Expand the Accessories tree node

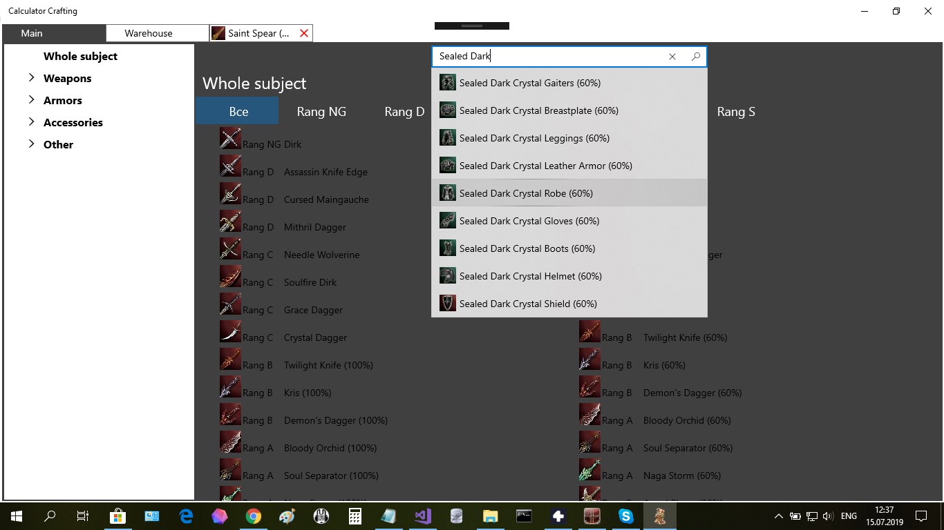[31, 122]
